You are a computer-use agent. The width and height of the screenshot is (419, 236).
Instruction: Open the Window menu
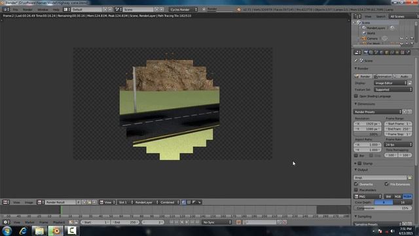[43, 10]
